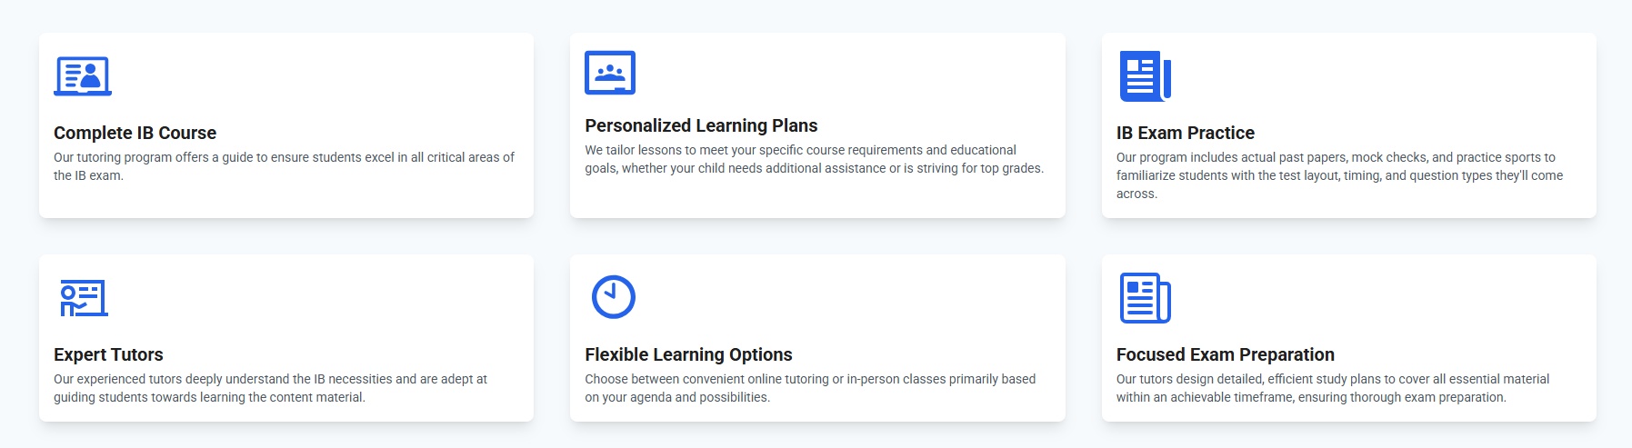Click the paragraph starting "We tailor lessons"
This screenshot has height=448, width=1632.
[x=814, y=159]
